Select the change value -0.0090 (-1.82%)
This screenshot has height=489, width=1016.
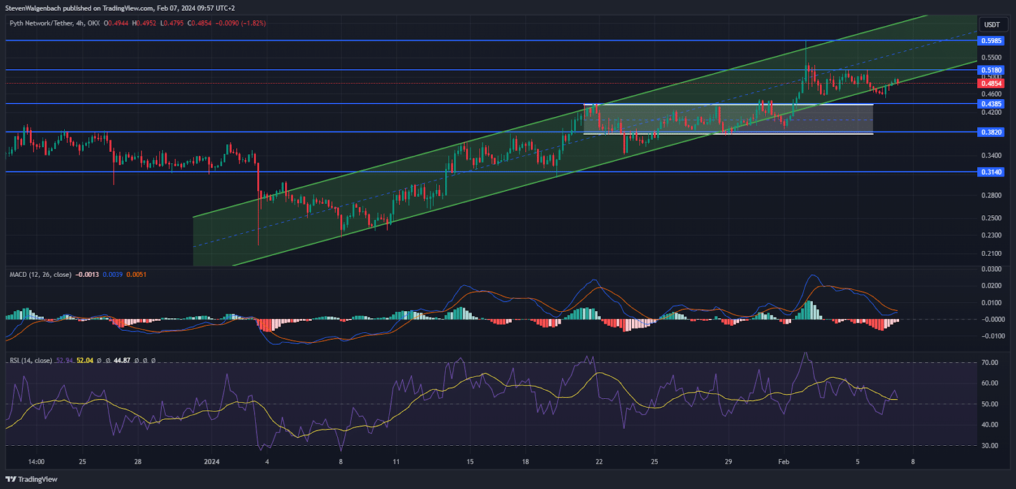click(241, 23)
